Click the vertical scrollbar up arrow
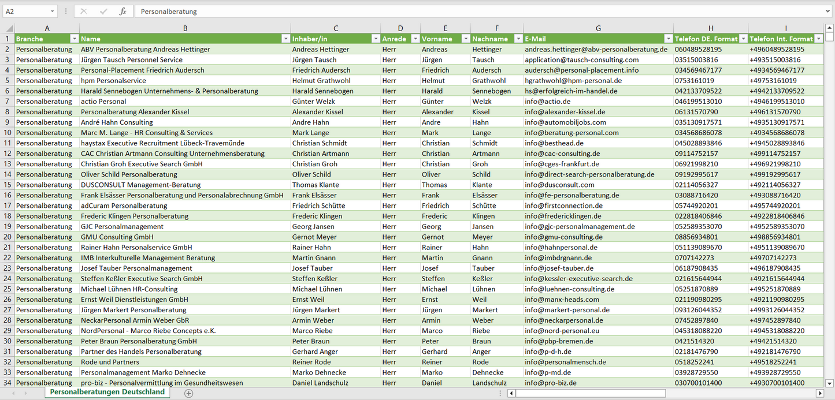This screenshot has height=400, width=835. [830, 28]
